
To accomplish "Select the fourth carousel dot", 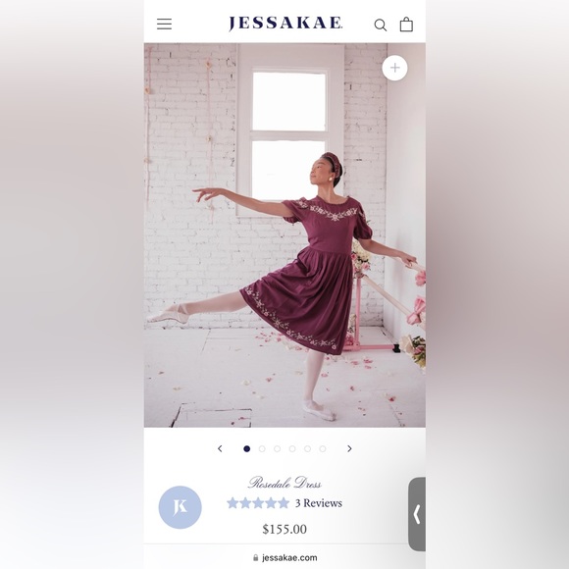I will pos(292,449).
